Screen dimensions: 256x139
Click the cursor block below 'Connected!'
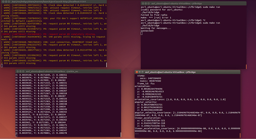click(x=141, y=33)
